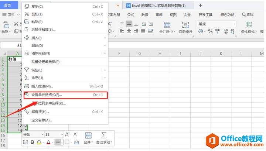
Task: Click the Find (查找) search button
Action: (x=248, y=15)
